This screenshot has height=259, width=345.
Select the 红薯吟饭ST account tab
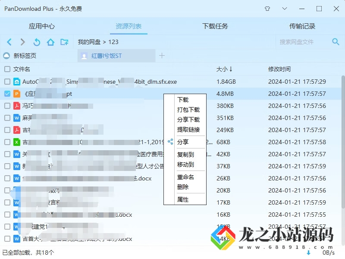point(116,56)
